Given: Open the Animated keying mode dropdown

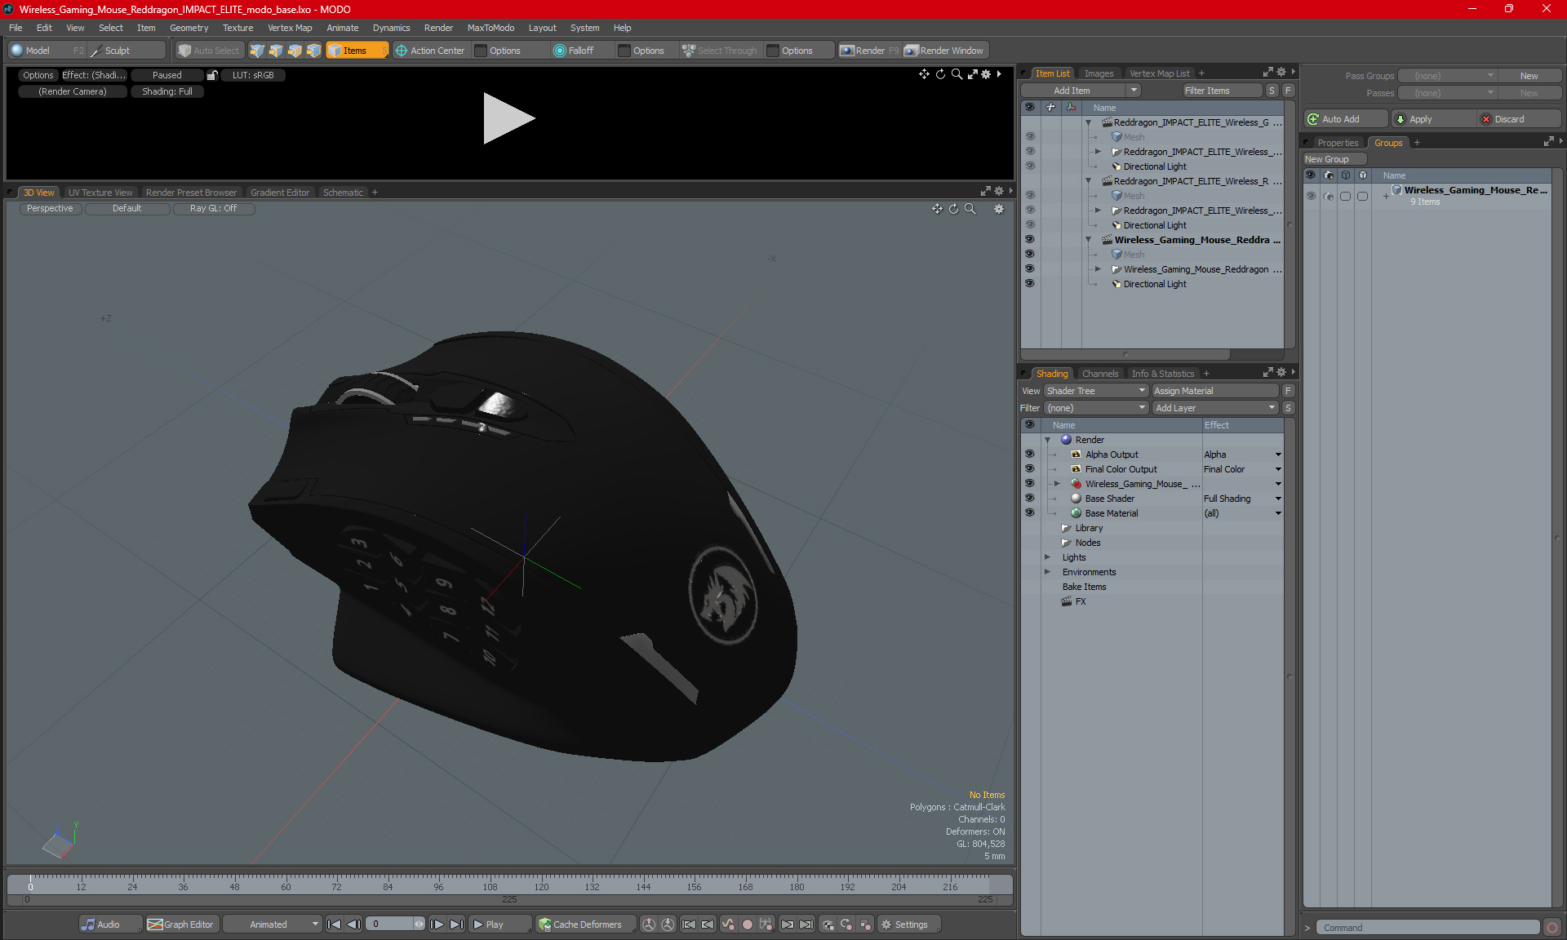Looking at the screenshot, I should coord(273,924).
